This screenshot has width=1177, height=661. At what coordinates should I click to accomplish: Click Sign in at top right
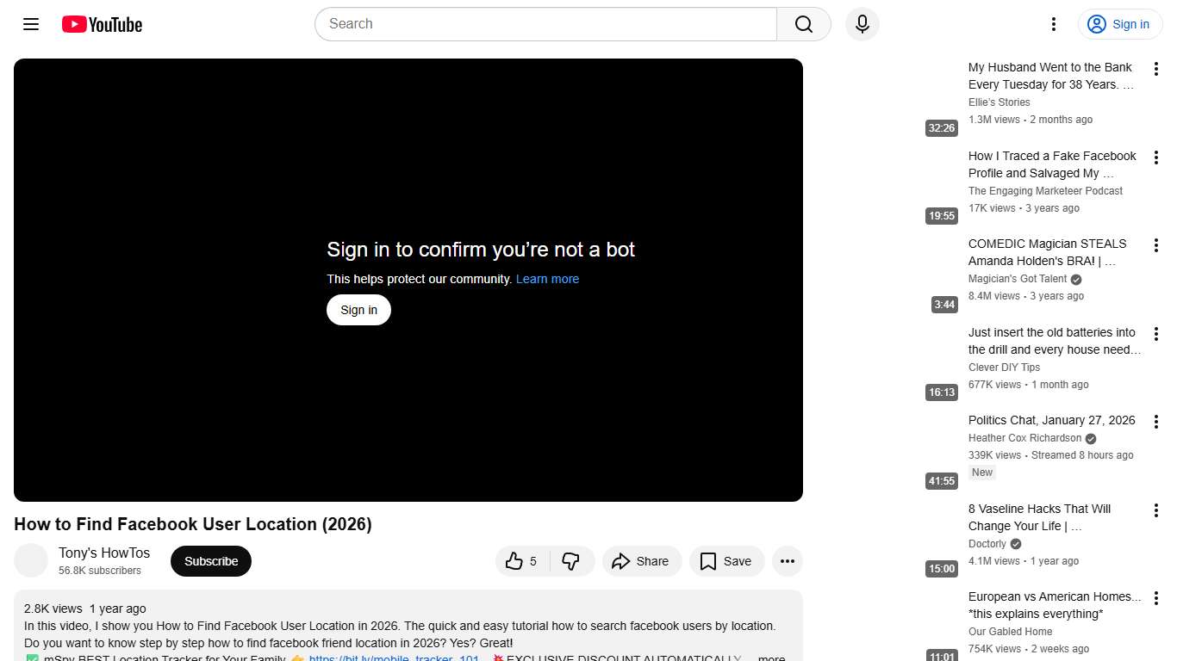coord(1119,24)
